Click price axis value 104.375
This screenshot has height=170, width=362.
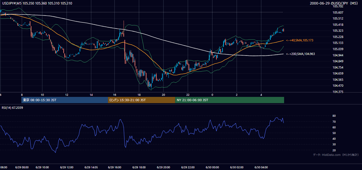point(338,92)
